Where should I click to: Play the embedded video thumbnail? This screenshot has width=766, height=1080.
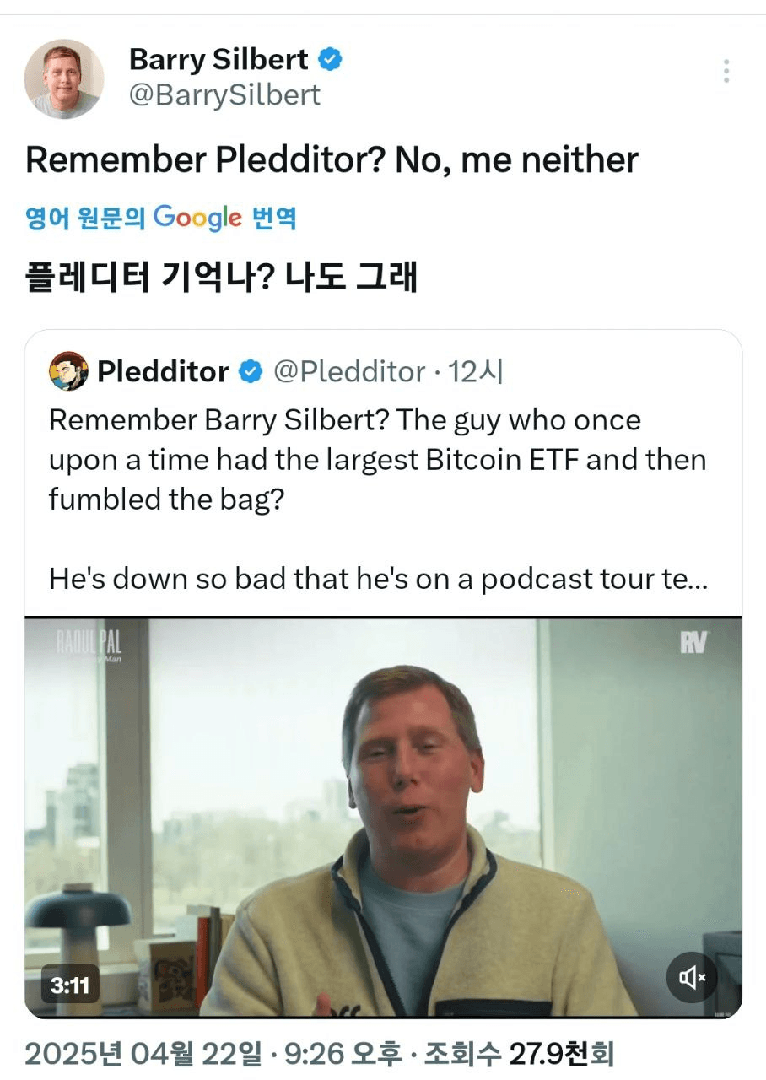pos(383,817)
